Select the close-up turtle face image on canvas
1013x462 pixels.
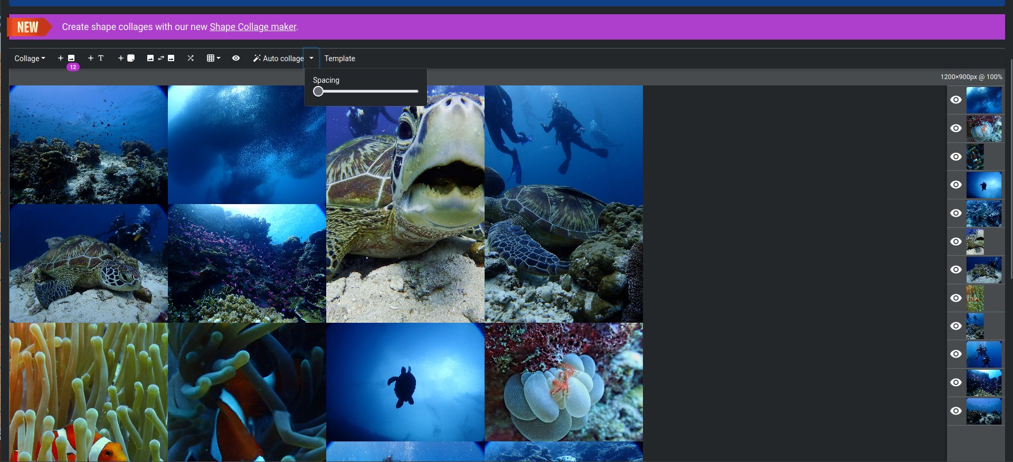pos(405,211)
